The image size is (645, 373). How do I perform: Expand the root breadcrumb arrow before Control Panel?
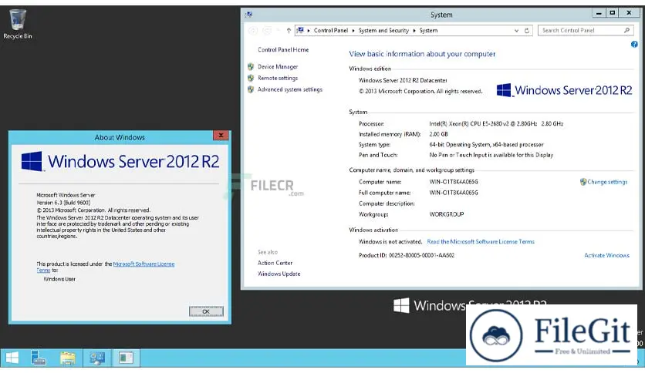point(309,30)
